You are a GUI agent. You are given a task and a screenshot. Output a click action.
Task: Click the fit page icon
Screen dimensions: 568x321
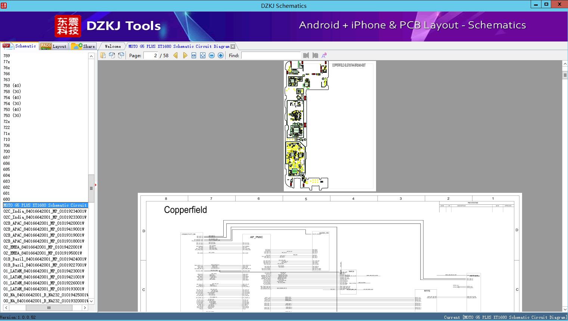tap(203, 55)
